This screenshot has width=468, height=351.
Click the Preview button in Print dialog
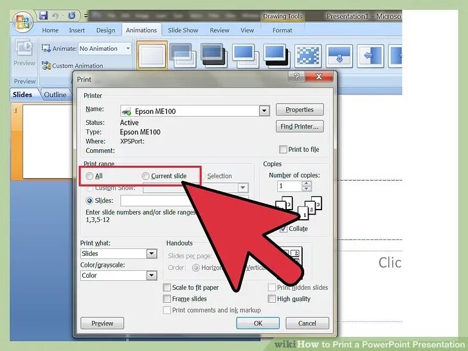[102, 323]
